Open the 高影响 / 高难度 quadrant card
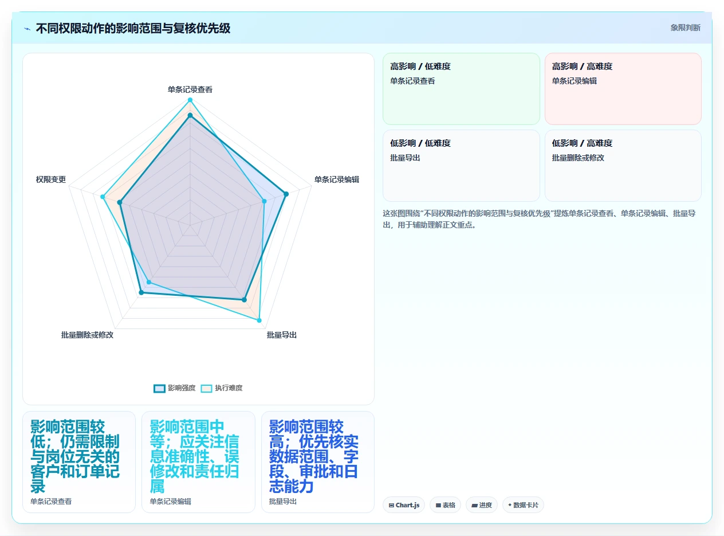 (623, 89)
